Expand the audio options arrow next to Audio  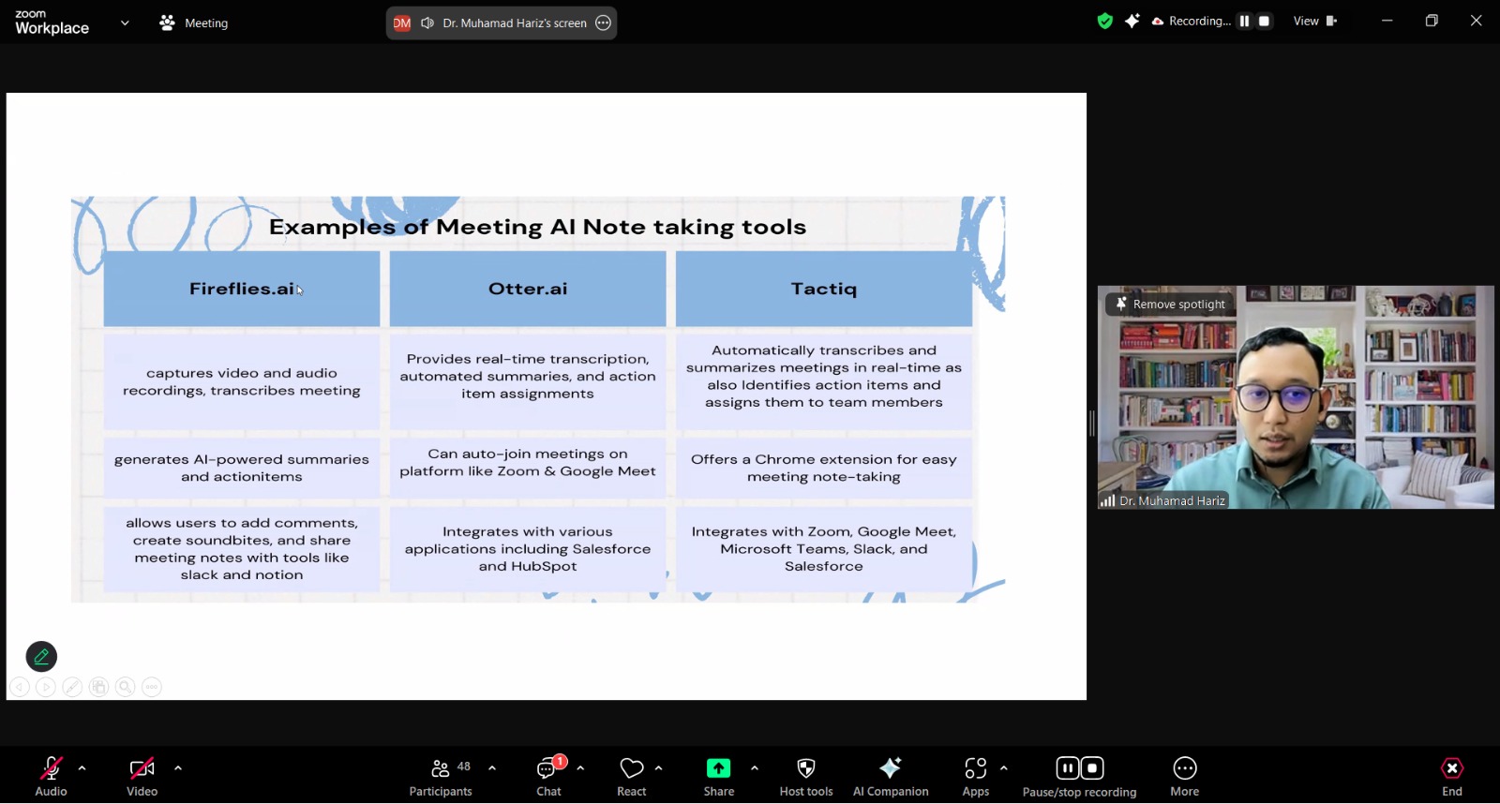[82, 768]
